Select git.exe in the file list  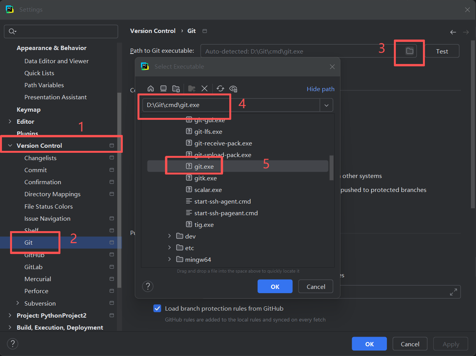coord(238,166)
